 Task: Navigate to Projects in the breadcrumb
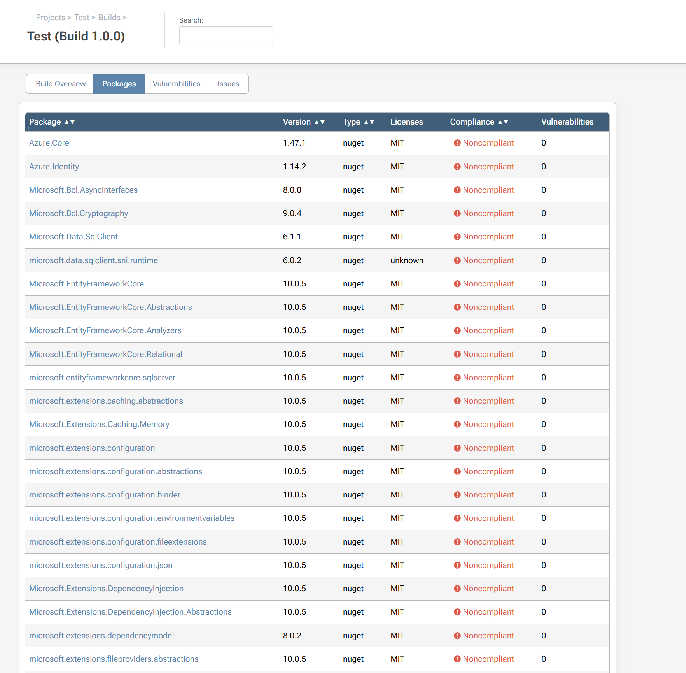(51, 18)
